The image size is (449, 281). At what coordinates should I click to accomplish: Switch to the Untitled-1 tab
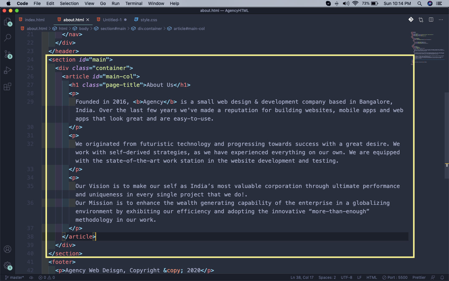[x=112, y=20]
